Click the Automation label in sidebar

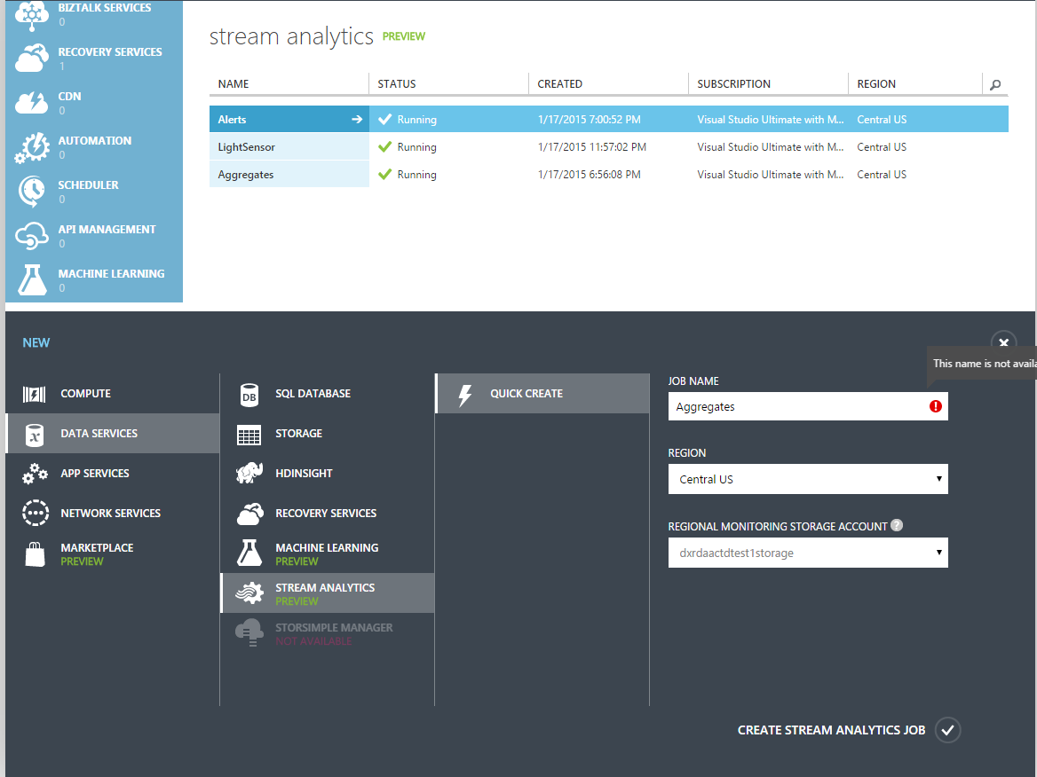pyautogui.click(x=95, y=141)
